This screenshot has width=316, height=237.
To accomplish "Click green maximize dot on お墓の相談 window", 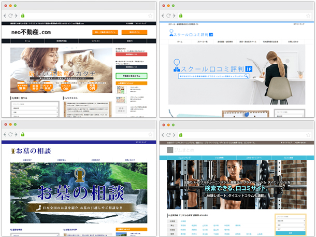I will point(16,124).
